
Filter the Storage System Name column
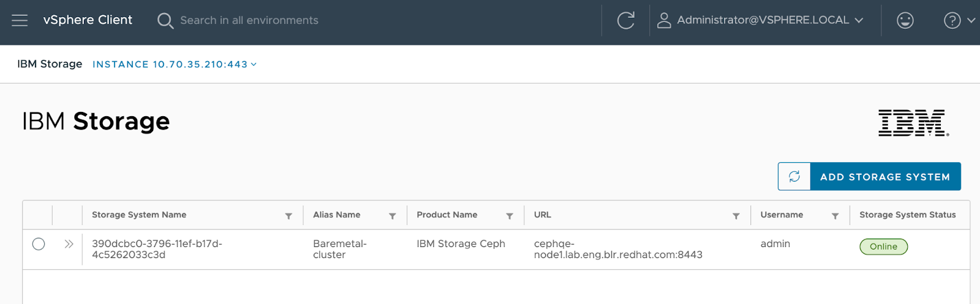tap(288, 216)
